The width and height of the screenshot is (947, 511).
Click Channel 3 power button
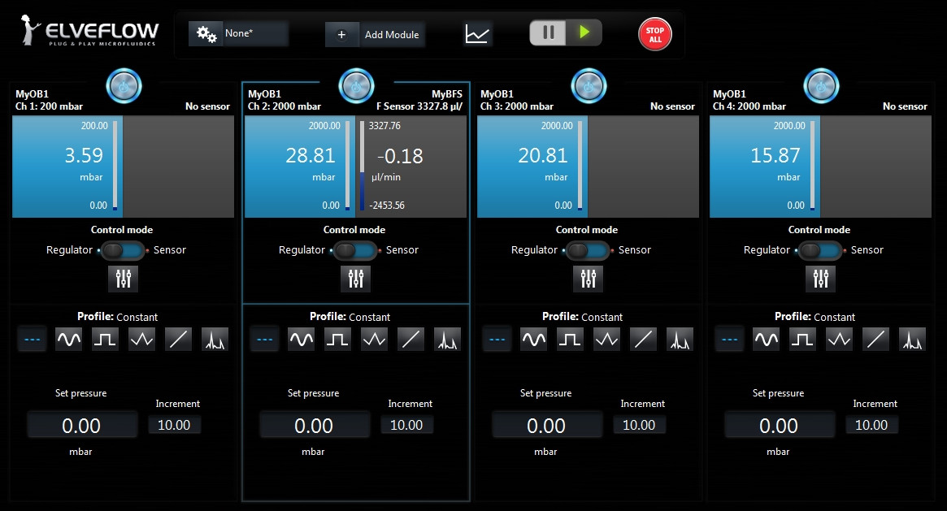[x=589, y=85]
